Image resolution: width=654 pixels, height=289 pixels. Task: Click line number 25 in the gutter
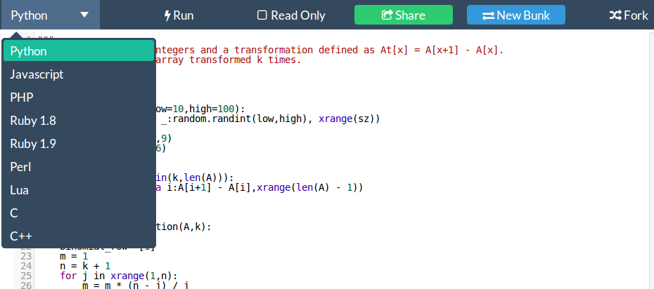pyautogui.click(x=26, y=276)
